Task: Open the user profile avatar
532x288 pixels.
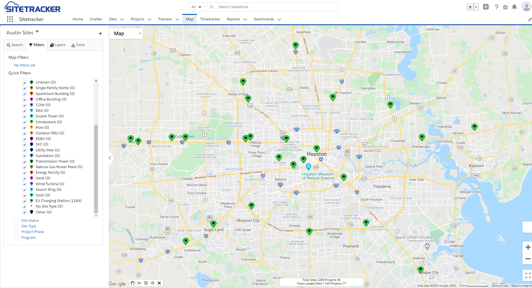Action: (x=526, y=6)
